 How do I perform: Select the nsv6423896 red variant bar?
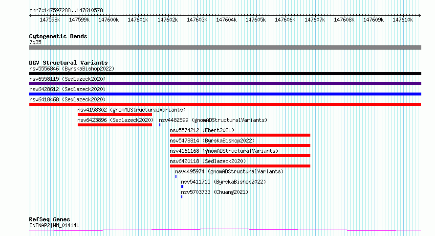115,125
